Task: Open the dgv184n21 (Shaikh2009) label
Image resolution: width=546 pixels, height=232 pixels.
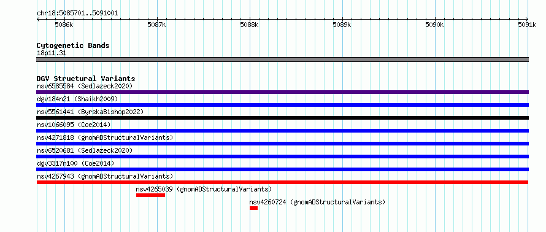Action: [77, 99]
